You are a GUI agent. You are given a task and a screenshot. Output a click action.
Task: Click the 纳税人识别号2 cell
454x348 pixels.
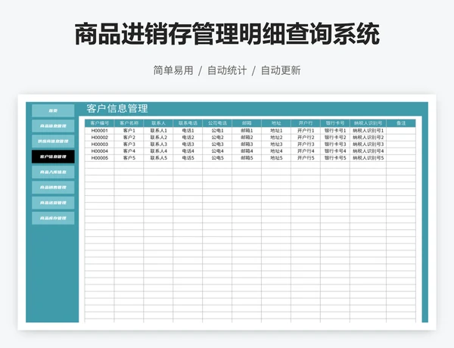point(368,138)
